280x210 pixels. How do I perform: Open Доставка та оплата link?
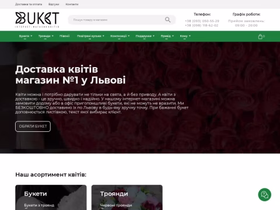29,4
